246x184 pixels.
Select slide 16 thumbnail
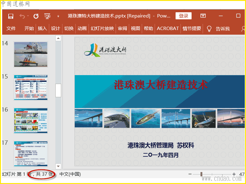[x=31, y=121]
